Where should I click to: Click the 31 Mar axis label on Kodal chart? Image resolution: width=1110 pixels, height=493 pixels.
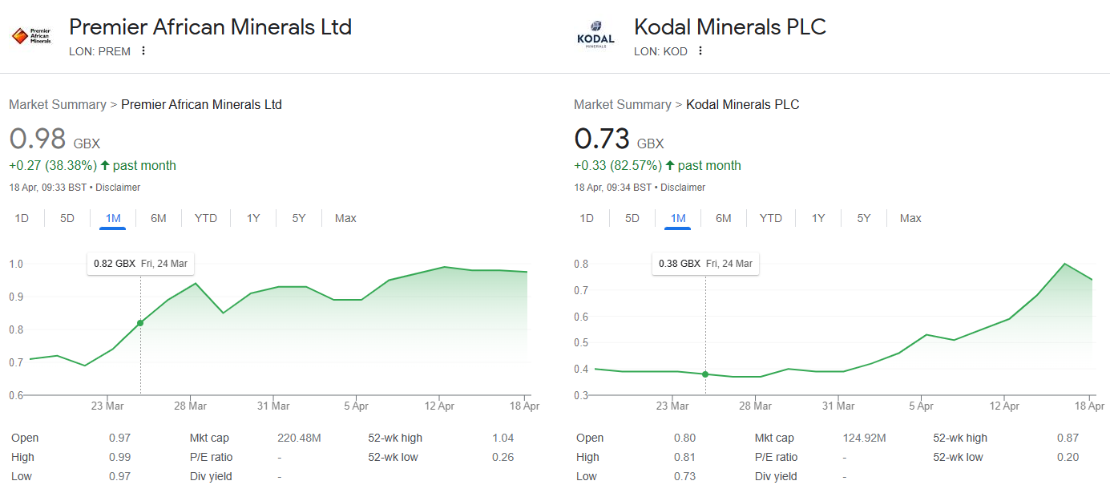pos(838,406)
